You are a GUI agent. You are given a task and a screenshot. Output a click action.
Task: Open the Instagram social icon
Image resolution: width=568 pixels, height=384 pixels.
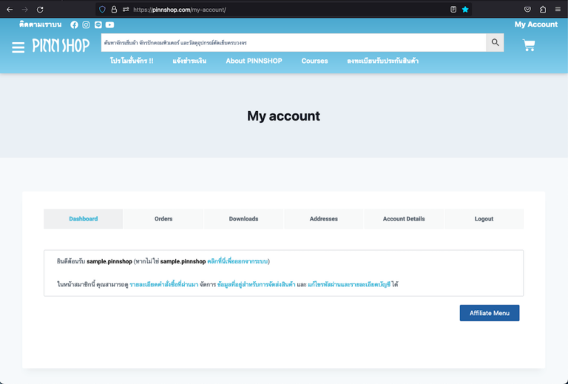point(86,24)
